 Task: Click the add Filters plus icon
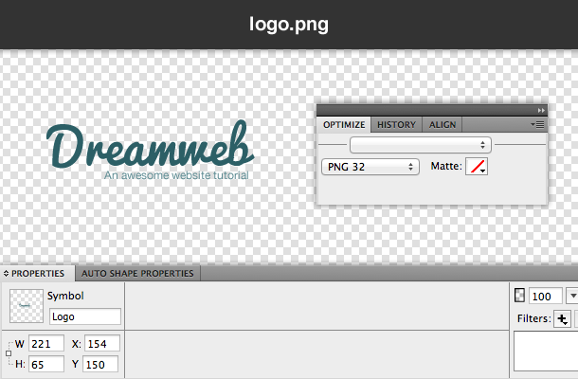coord(562,319)
